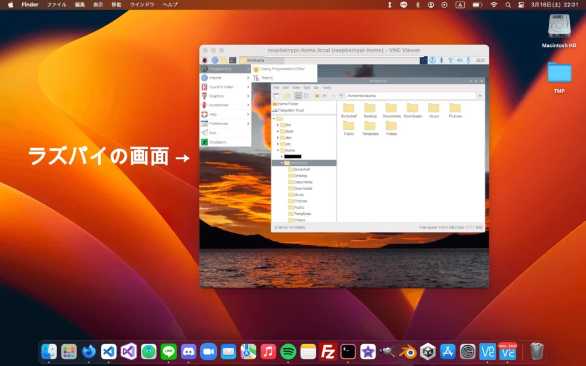Click the Pi microphone tray icon

click(468, 60)
